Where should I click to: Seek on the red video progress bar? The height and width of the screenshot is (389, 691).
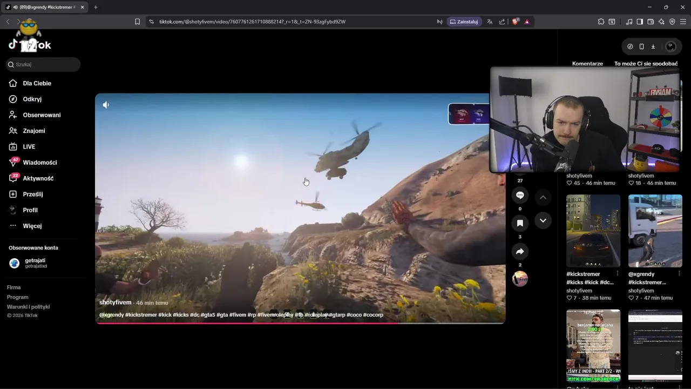tap(300, 323)
